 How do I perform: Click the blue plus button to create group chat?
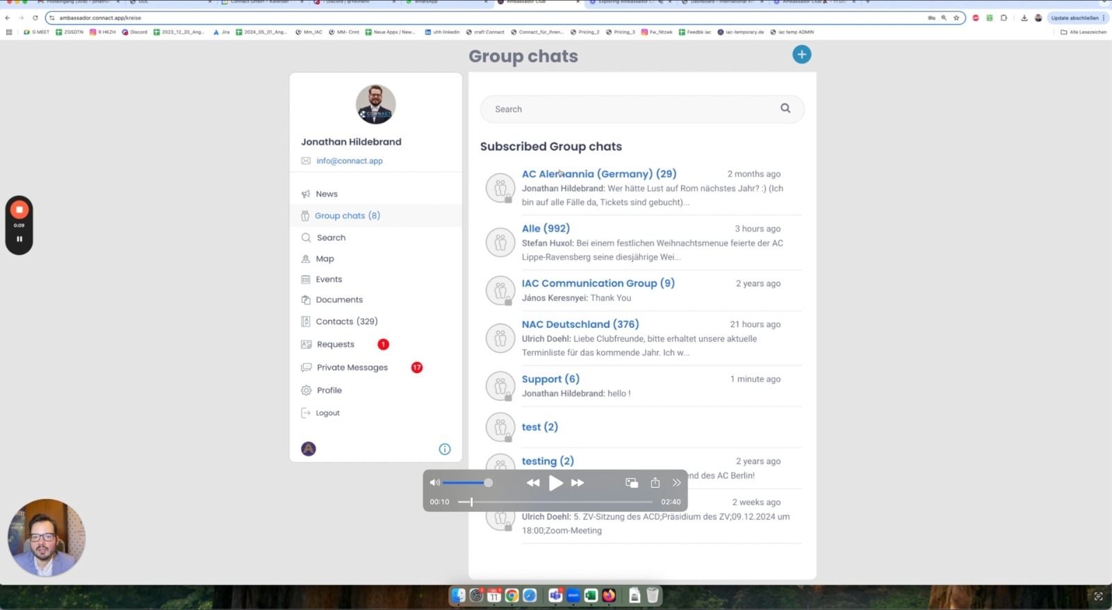click(x=801, y=54)
